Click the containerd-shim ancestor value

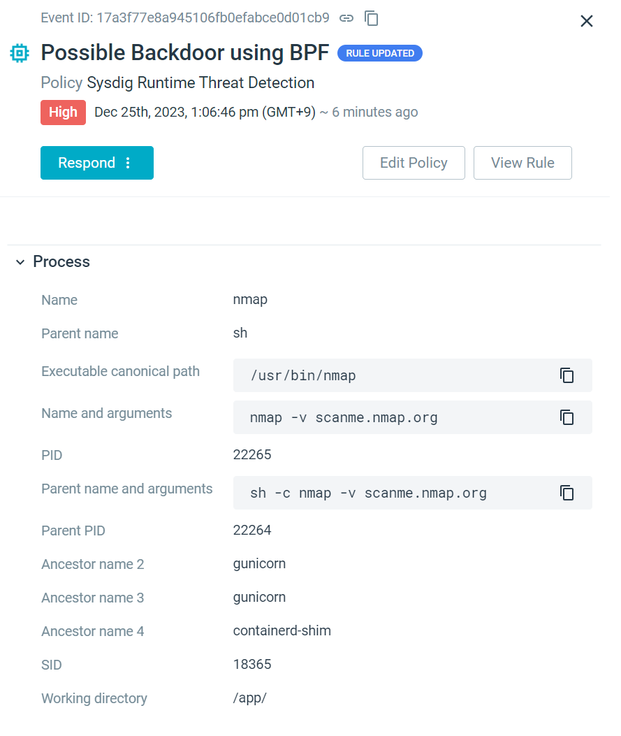[x=282, y=630]
